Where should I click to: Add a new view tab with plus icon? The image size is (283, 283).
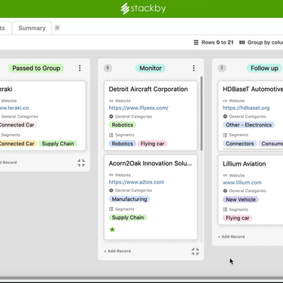(57, 28)
